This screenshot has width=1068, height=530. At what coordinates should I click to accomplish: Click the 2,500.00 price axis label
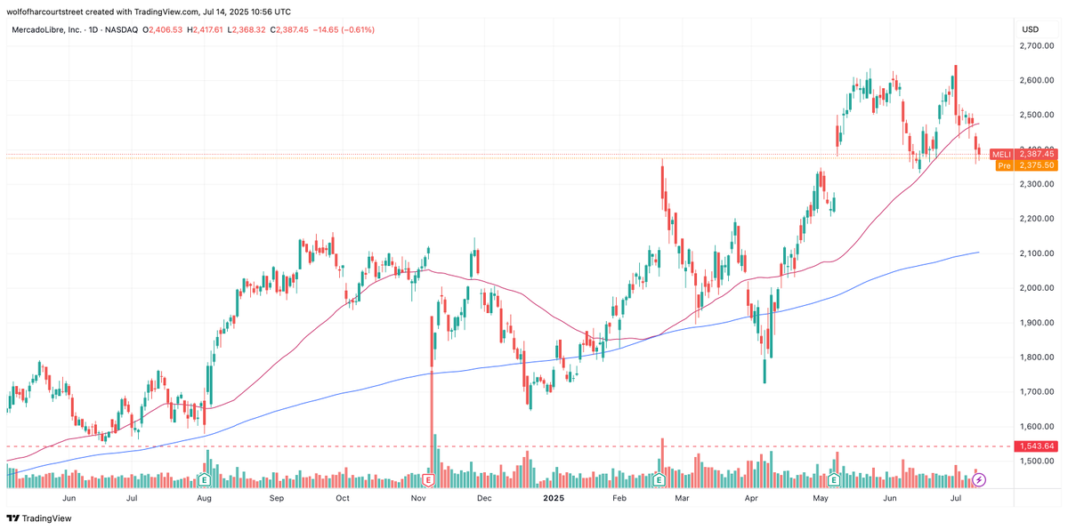1037,115
